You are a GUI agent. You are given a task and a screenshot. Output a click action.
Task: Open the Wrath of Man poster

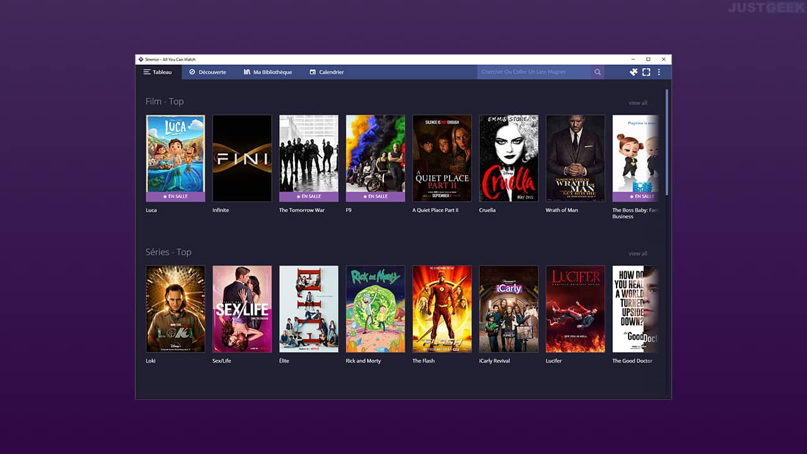point(576,158)
